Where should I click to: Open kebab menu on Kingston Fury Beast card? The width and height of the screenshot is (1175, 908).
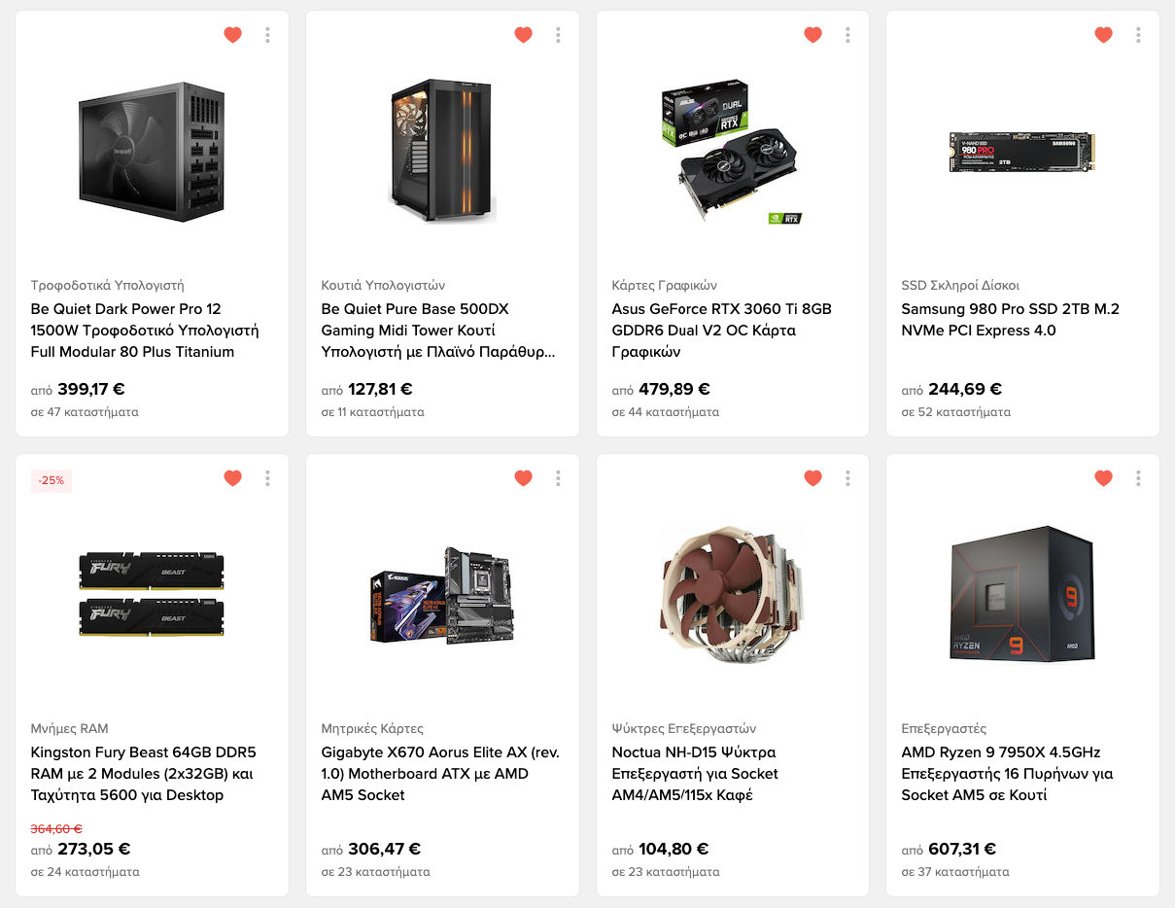[x=267, y=477]
